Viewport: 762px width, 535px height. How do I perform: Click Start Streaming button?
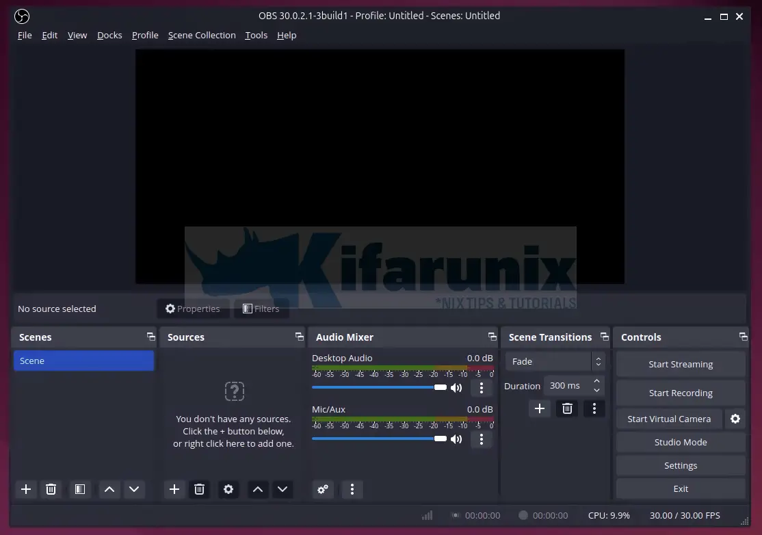pyautogui.click(x=680, y=364)
